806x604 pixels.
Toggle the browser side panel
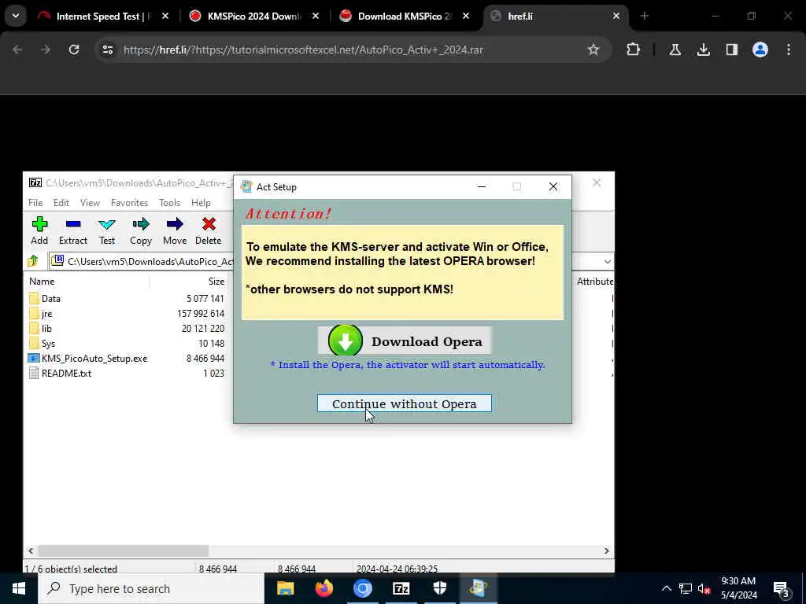click(x=731, y=50)
